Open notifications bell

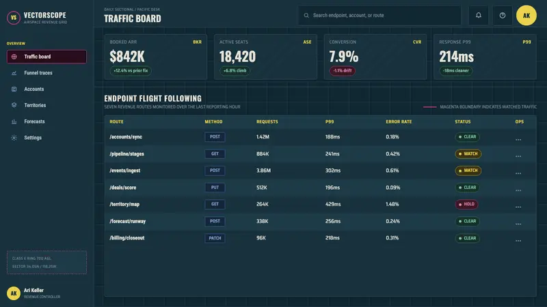tap(478, 15)
